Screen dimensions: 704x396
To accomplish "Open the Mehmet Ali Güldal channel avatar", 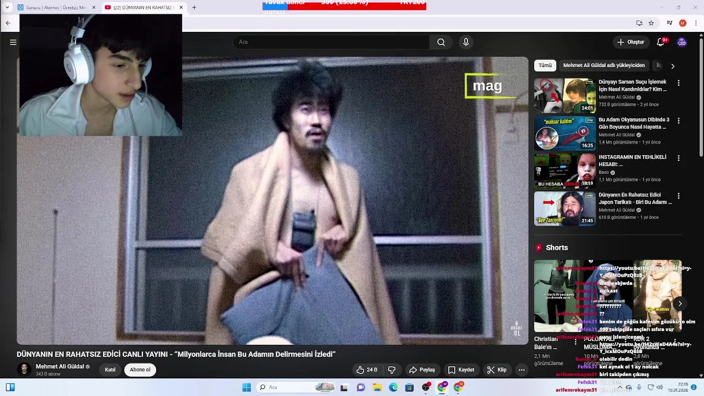I will click(24, 370).
